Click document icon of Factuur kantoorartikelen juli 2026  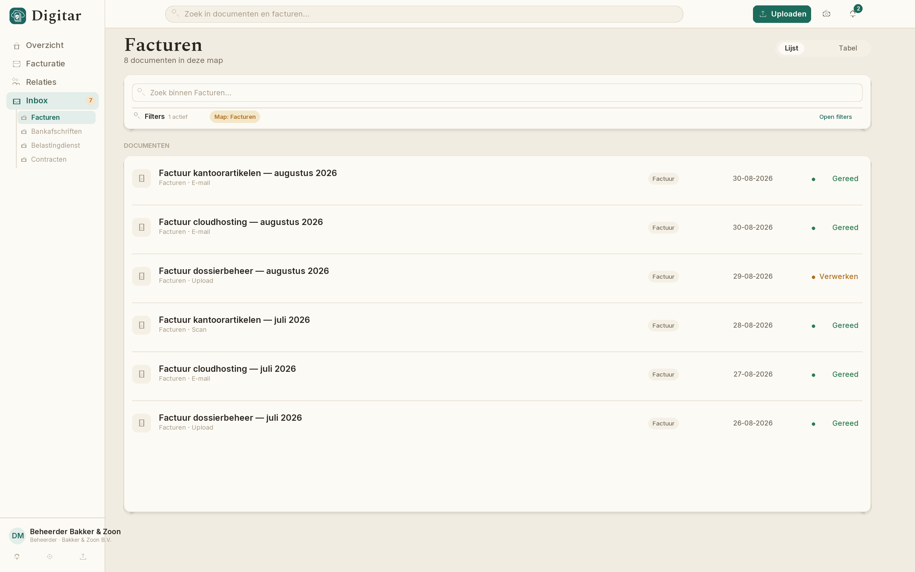pos(142,325)
